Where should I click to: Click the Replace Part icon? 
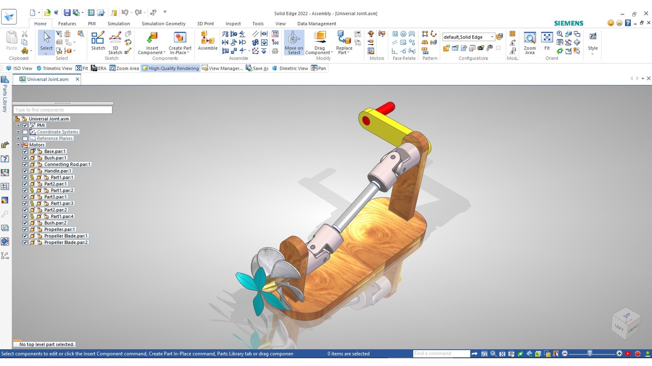point(344,38)
